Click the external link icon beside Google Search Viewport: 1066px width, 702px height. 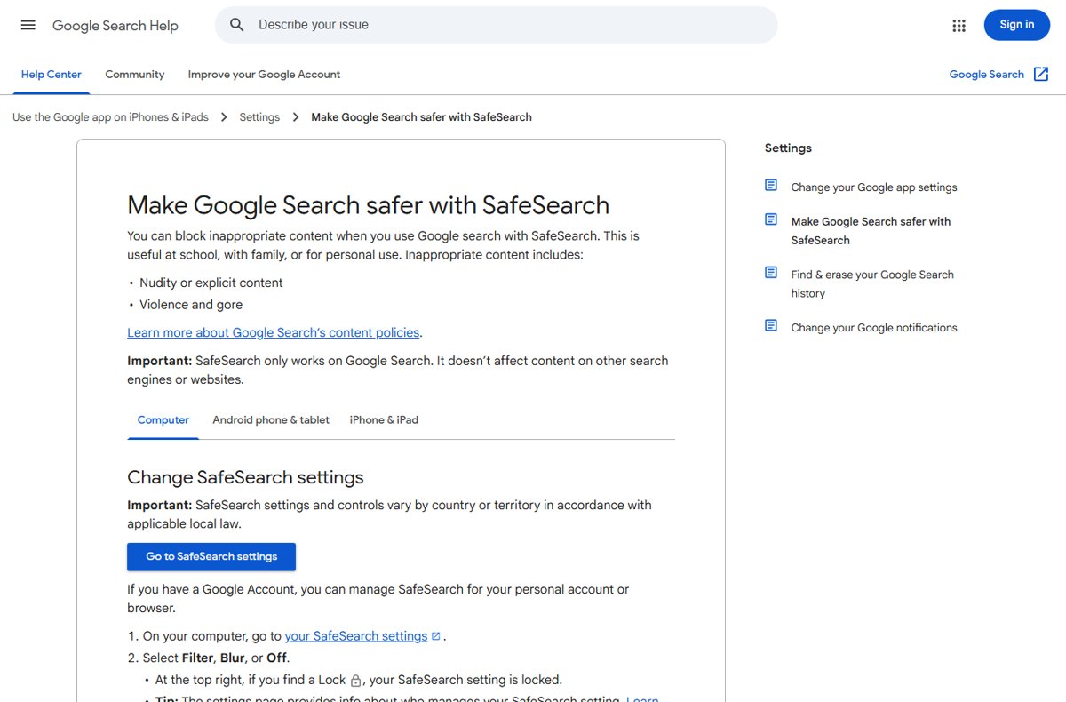click(1041, 75)
